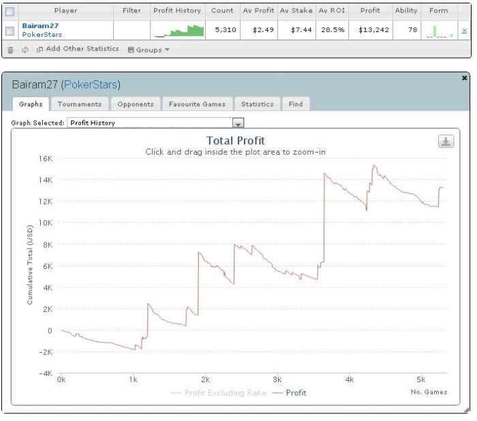This screenshot has height=421, width=477.
Task: Check the Bairam27 row checkbox
Action: click(x=10, y=31)
